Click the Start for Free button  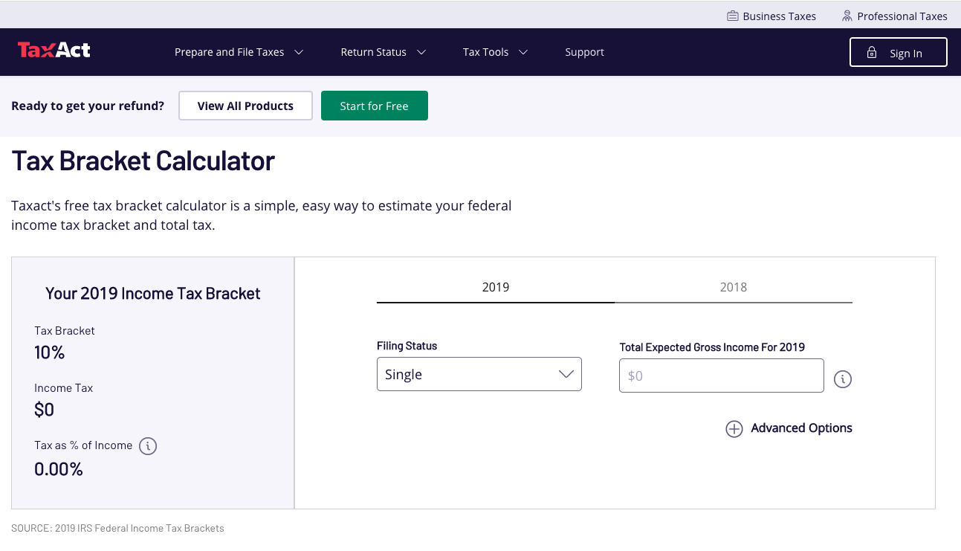pyautogui.click(x=375, y=106)
